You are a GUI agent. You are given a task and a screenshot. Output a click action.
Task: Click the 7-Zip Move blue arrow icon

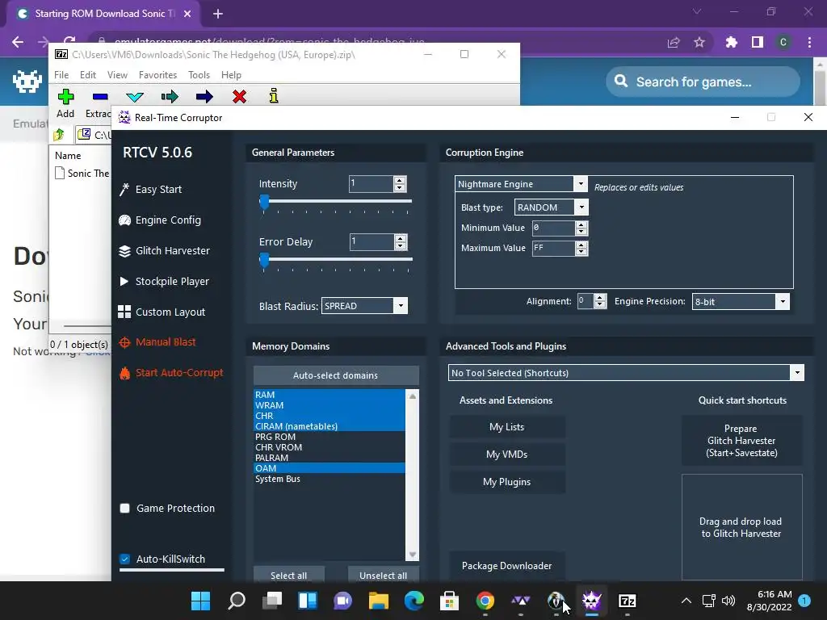[x=204, y=97]
